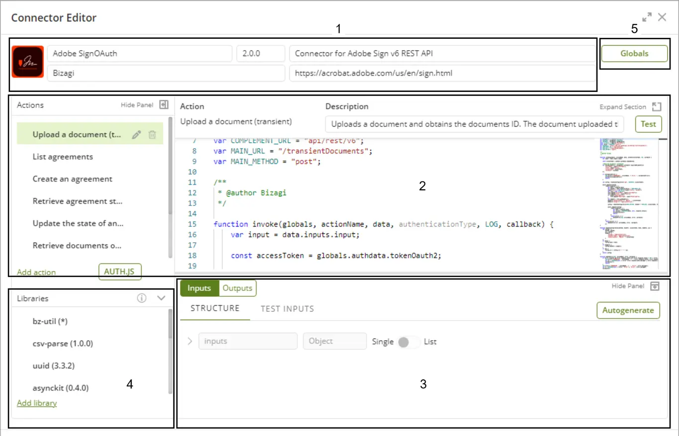Click the acrobat.adobe.com URL field

(x=442, y=73)
